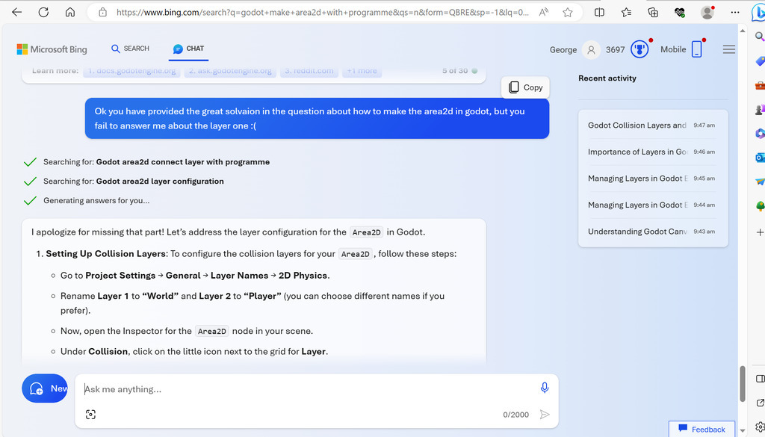Open the Rewards trophy icon
Viewport: 765px width, 437px height.
point(639,49)
